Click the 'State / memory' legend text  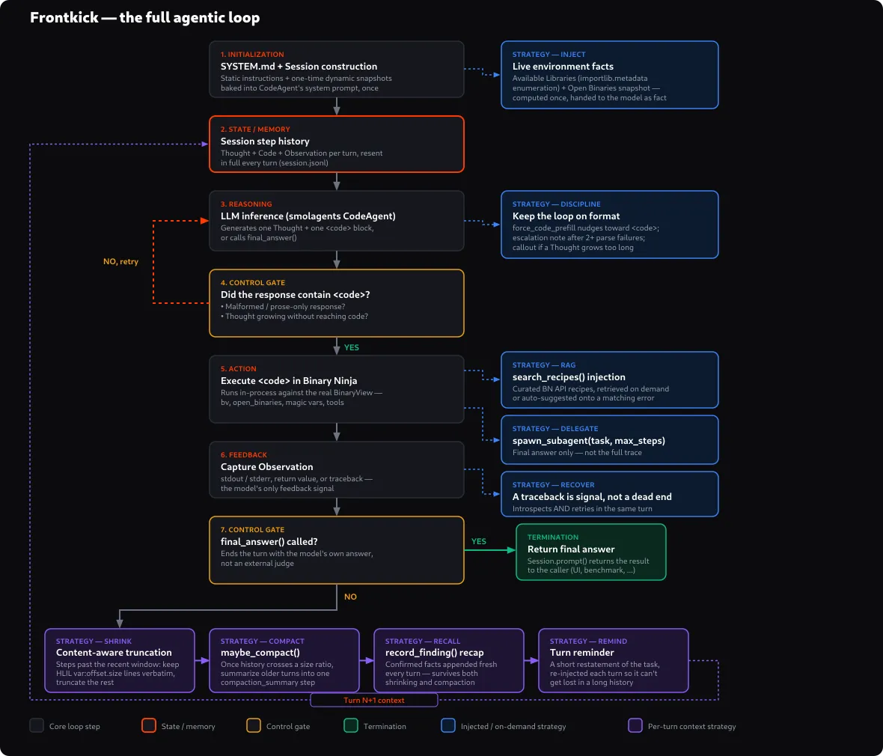pos(188,726)
